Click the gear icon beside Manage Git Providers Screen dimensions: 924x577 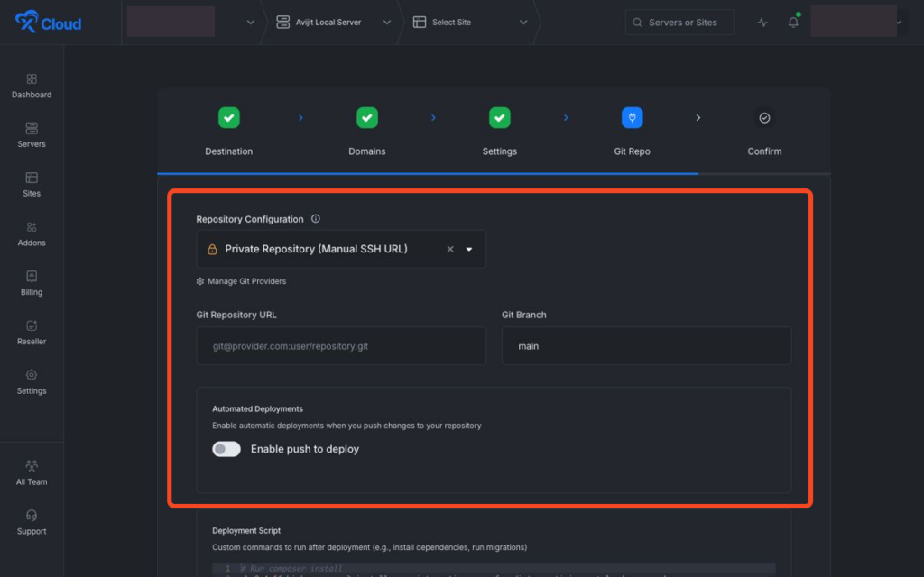200,281
